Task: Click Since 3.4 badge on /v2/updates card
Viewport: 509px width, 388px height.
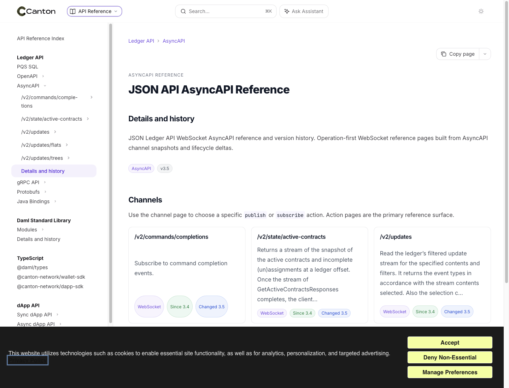Action: pos(425,312)
